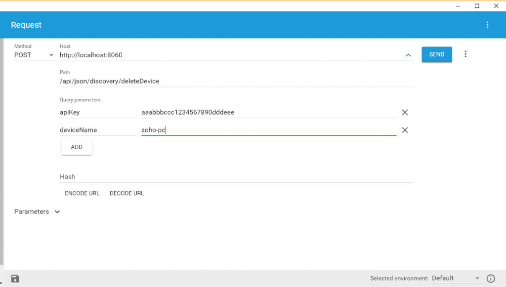Remove the apiKey query parameter
Viewport: 506px width, 287px height.
pyautogui.click(x=405, y=112)
